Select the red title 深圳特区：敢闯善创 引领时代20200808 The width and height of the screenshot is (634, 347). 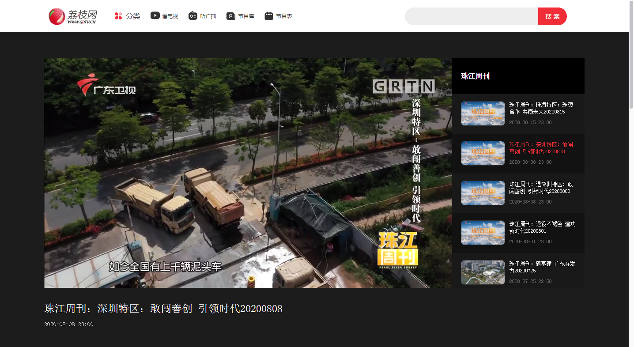click(x=541, y=148)
